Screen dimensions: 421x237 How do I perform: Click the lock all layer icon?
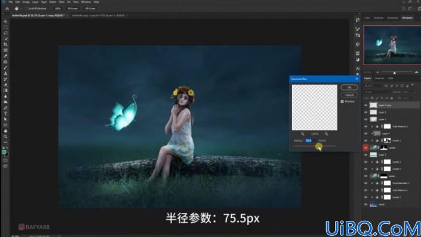pyautogui.click(x=392, y=98)
